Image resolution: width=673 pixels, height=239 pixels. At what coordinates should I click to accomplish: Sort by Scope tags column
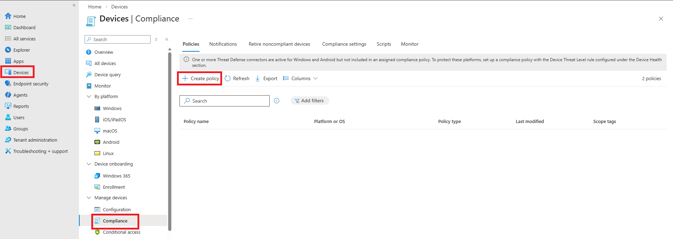(604, 121)
